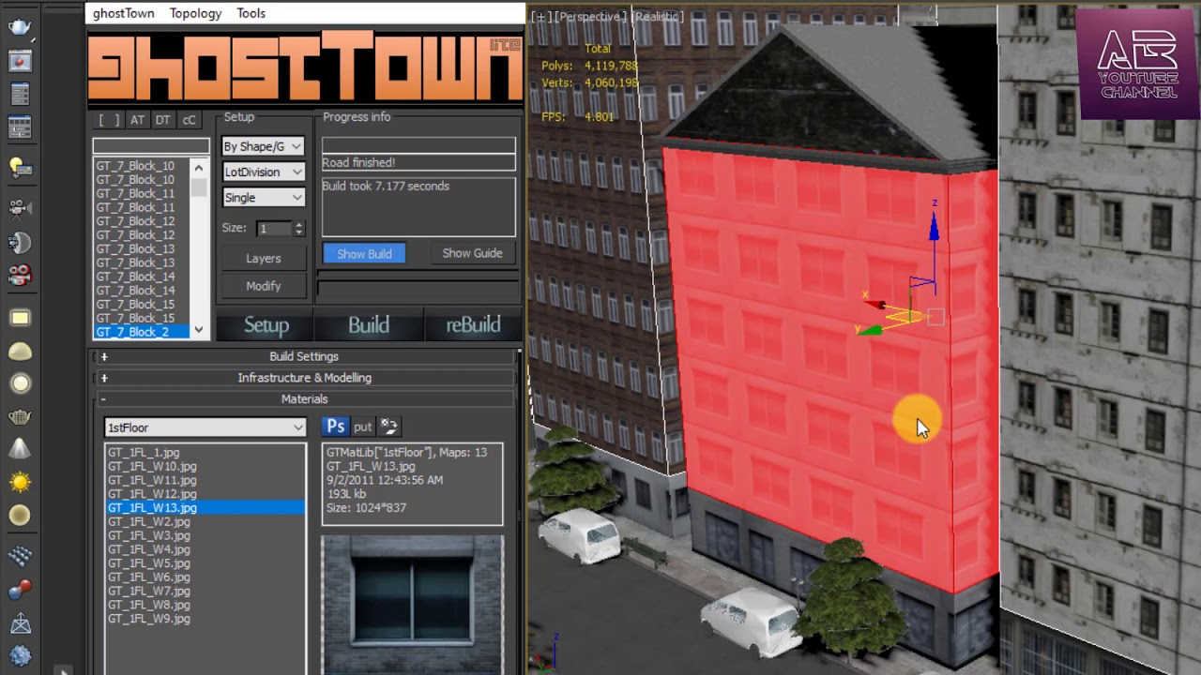Click the Realistic shading viewport label
This screenshot has width=1201, height=675.
pos(658,17)
